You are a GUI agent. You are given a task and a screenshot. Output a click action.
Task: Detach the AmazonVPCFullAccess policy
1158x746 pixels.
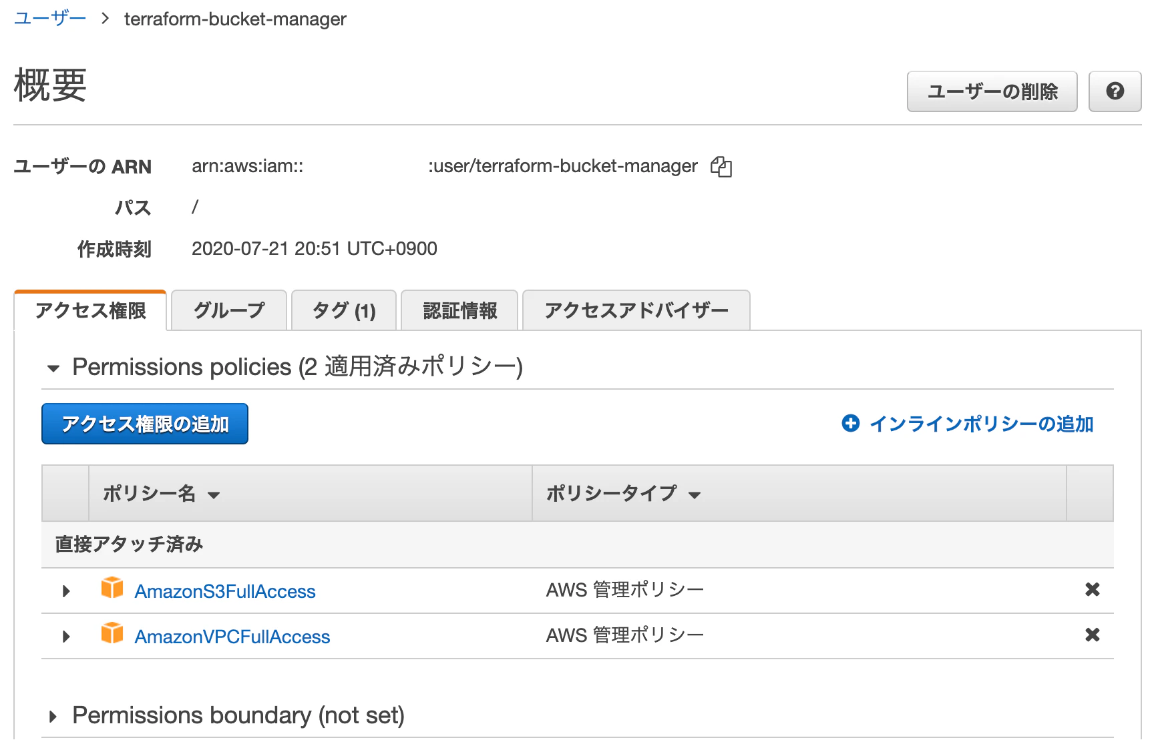coord(1092,635)
